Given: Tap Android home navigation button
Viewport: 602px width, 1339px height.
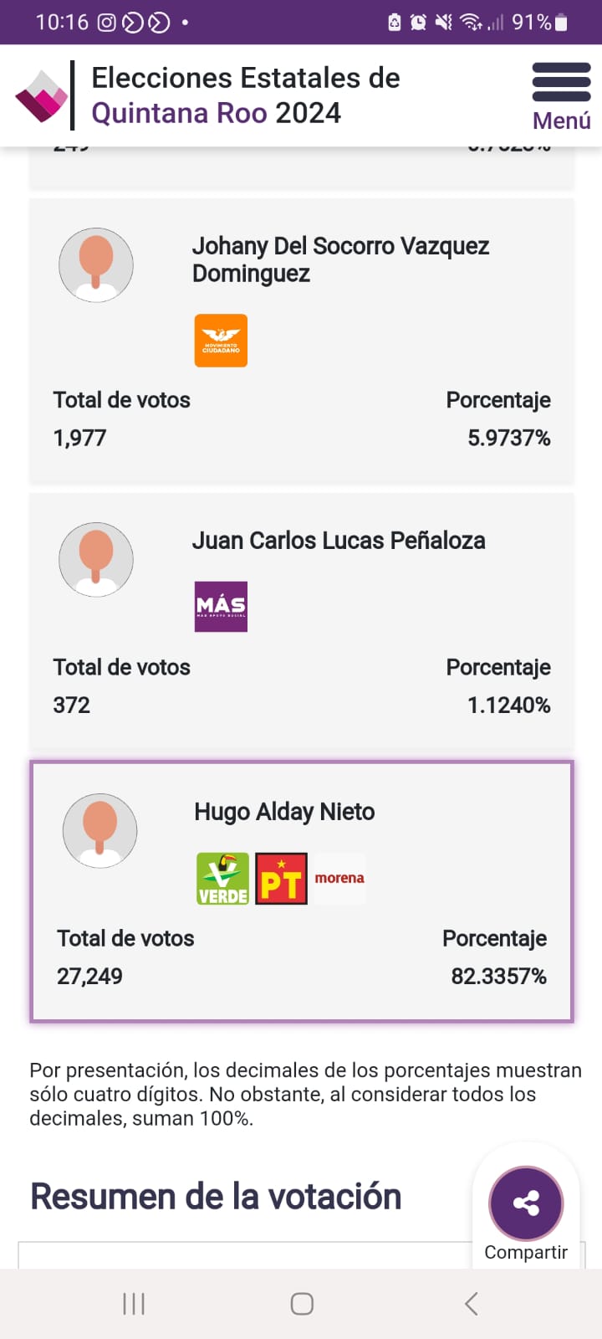Looking at the screenshot, I should [302, 1303].
